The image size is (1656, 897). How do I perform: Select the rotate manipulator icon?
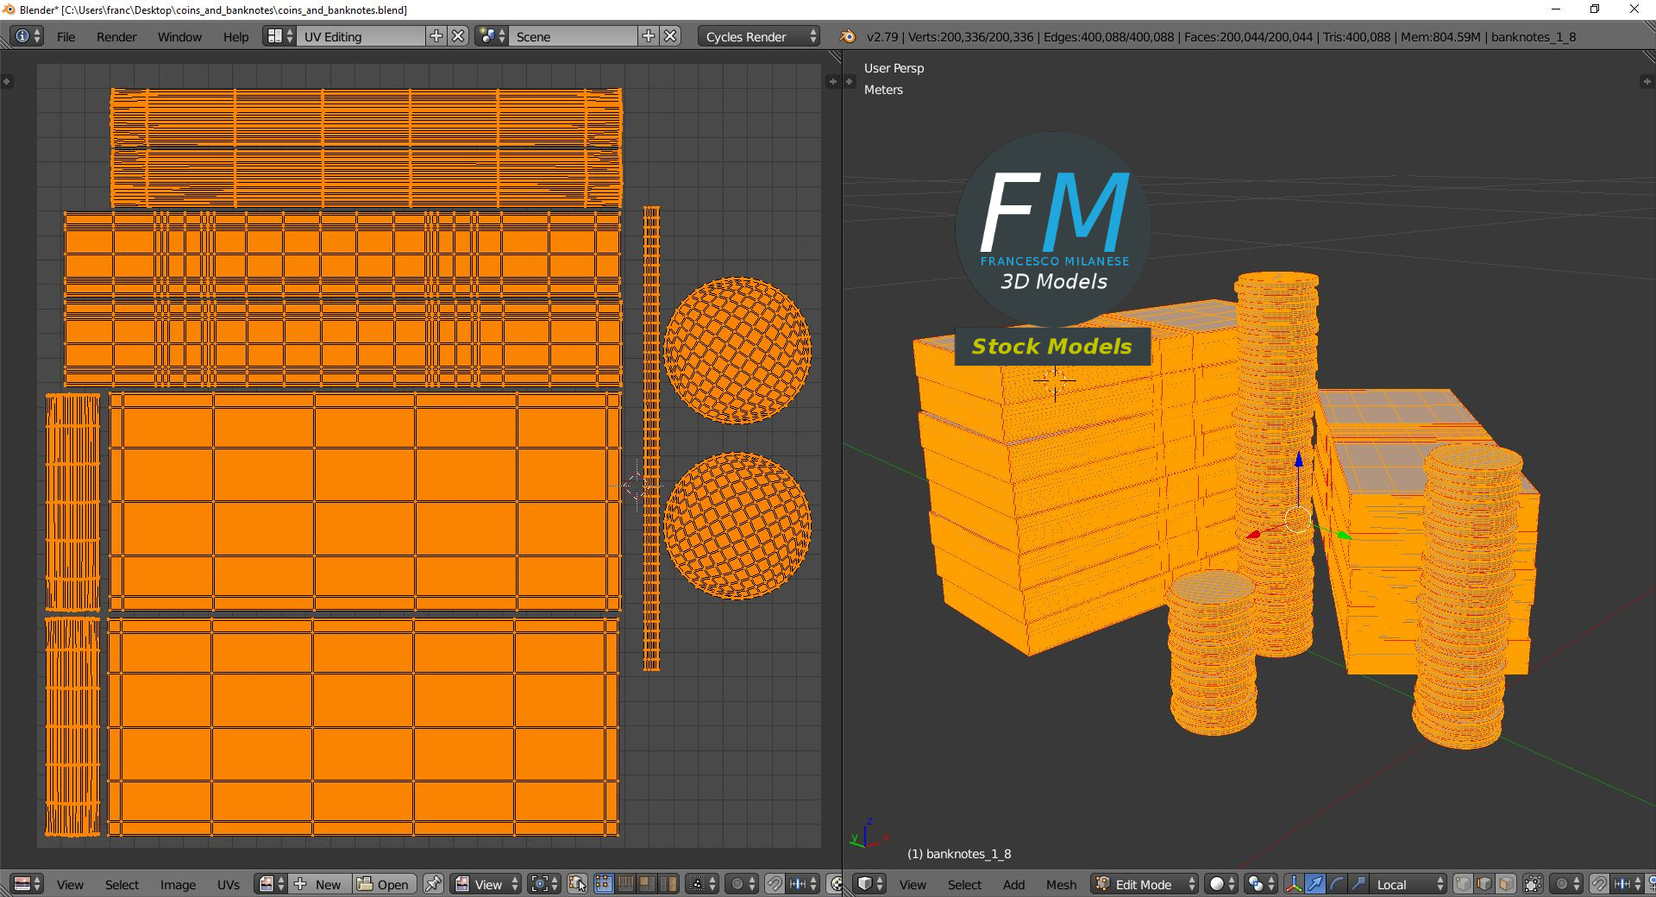(1336, 884)
